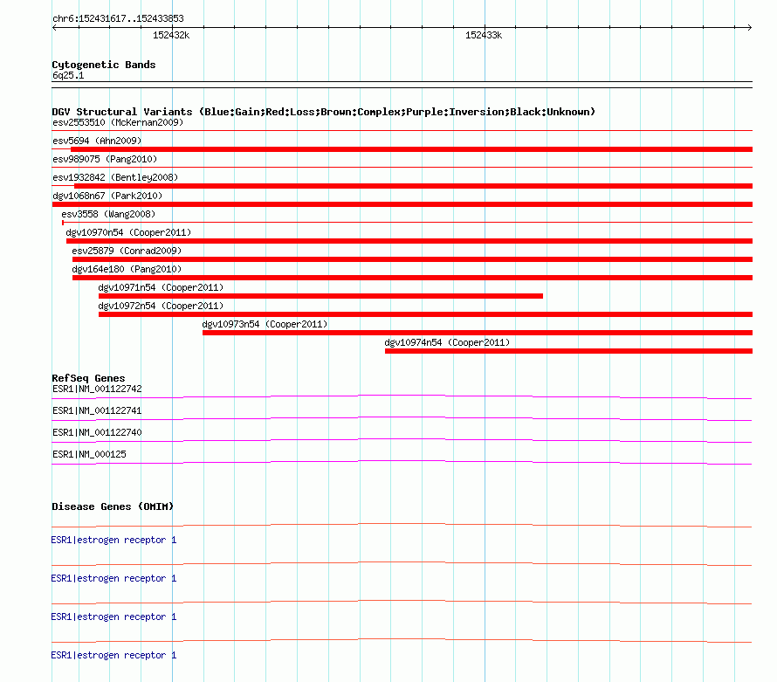This screenshot has width=777, height=682.
Task: Open transcript ESR1|NM_000125
Action: tap(89, 454)
